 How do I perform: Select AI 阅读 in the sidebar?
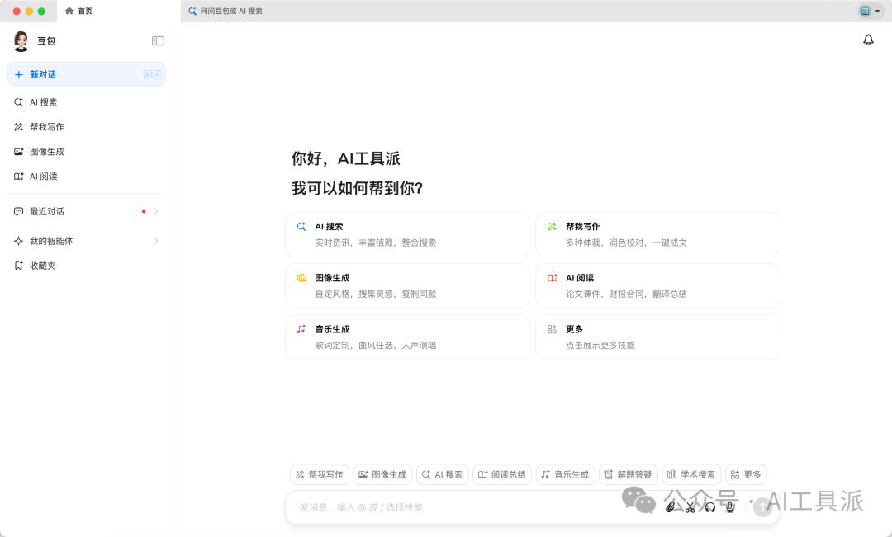(87, 177)
